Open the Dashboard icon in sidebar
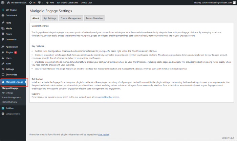This screenshot has width=237, height=141. click(3, 16)
